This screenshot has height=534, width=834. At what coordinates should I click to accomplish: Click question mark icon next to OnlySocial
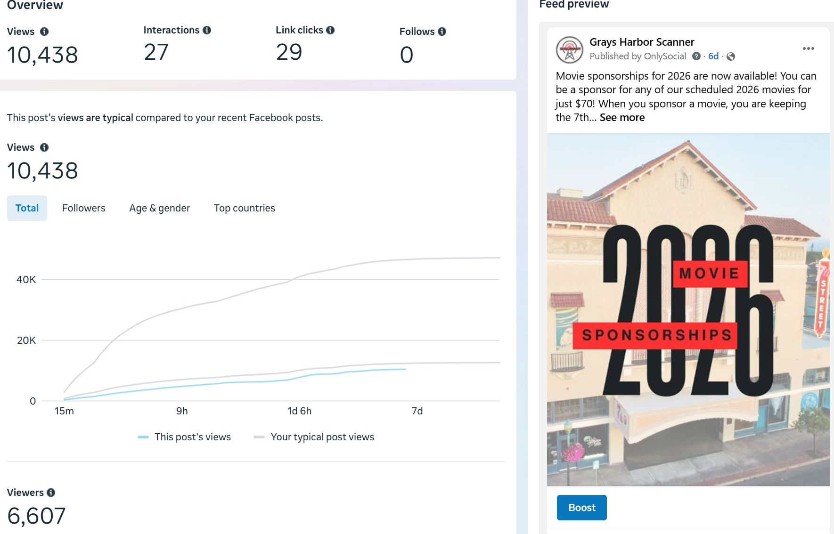[696, 57]
